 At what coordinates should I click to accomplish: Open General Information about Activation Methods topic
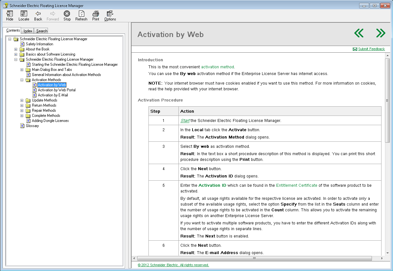pos(66,75)
